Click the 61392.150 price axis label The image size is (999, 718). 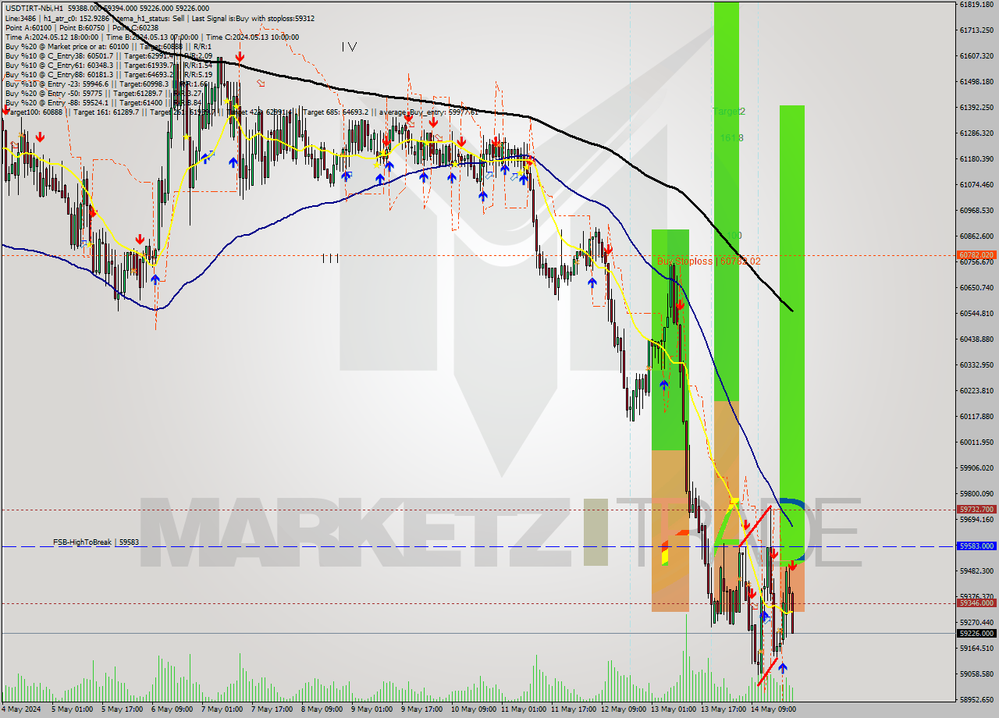[x=976, y=108]
